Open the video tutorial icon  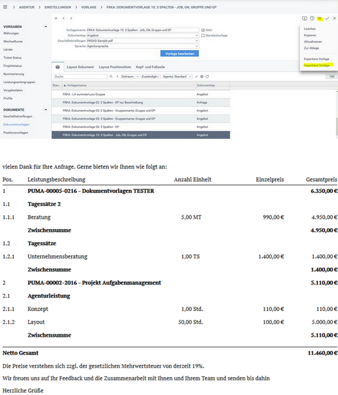(x=305, y=18)
